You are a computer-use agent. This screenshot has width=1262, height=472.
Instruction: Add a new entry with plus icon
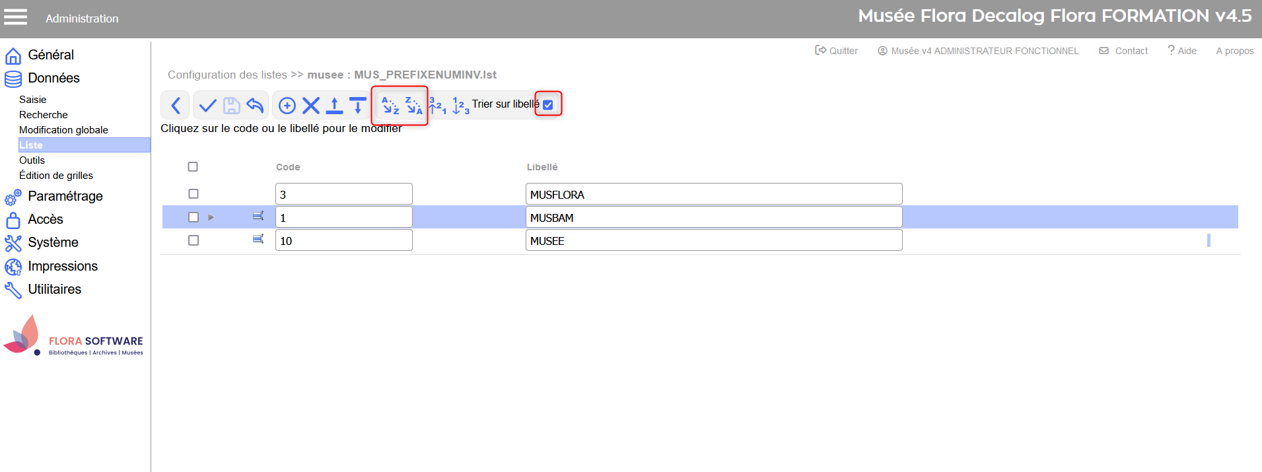click(287, 106)
